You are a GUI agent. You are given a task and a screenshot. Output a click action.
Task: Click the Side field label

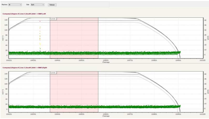pyautogui.click(x=28, y=5)
